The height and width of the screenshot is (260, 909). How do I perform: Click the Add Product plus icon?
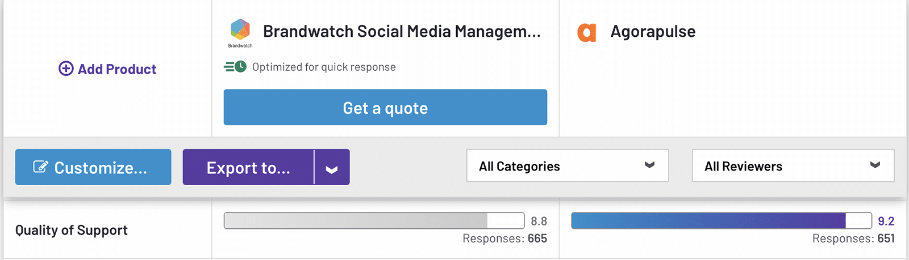click(66, 69)
